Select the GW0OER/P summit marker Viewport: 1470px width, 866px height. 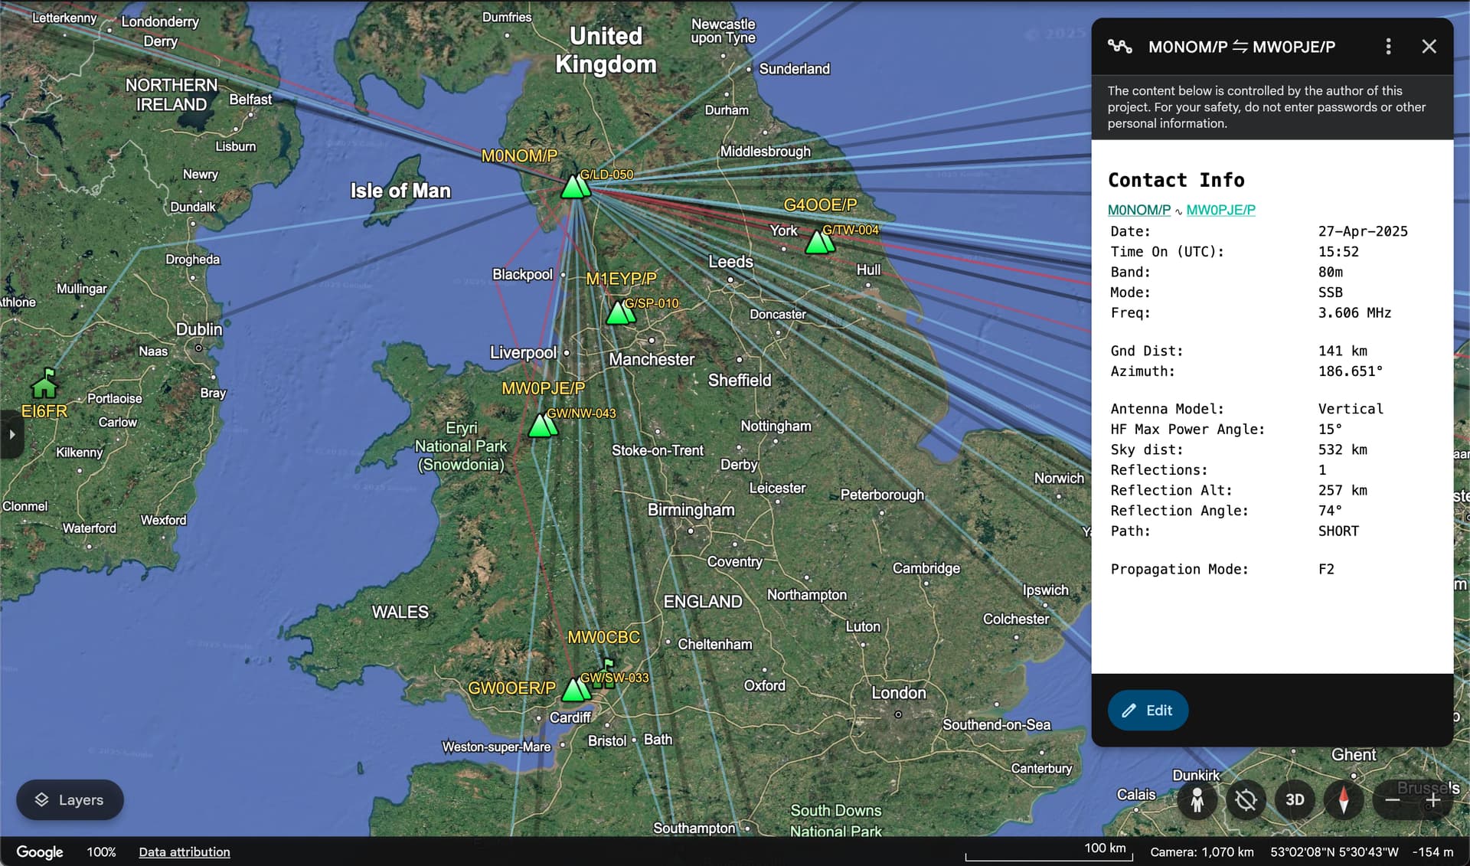click(575, 689)
